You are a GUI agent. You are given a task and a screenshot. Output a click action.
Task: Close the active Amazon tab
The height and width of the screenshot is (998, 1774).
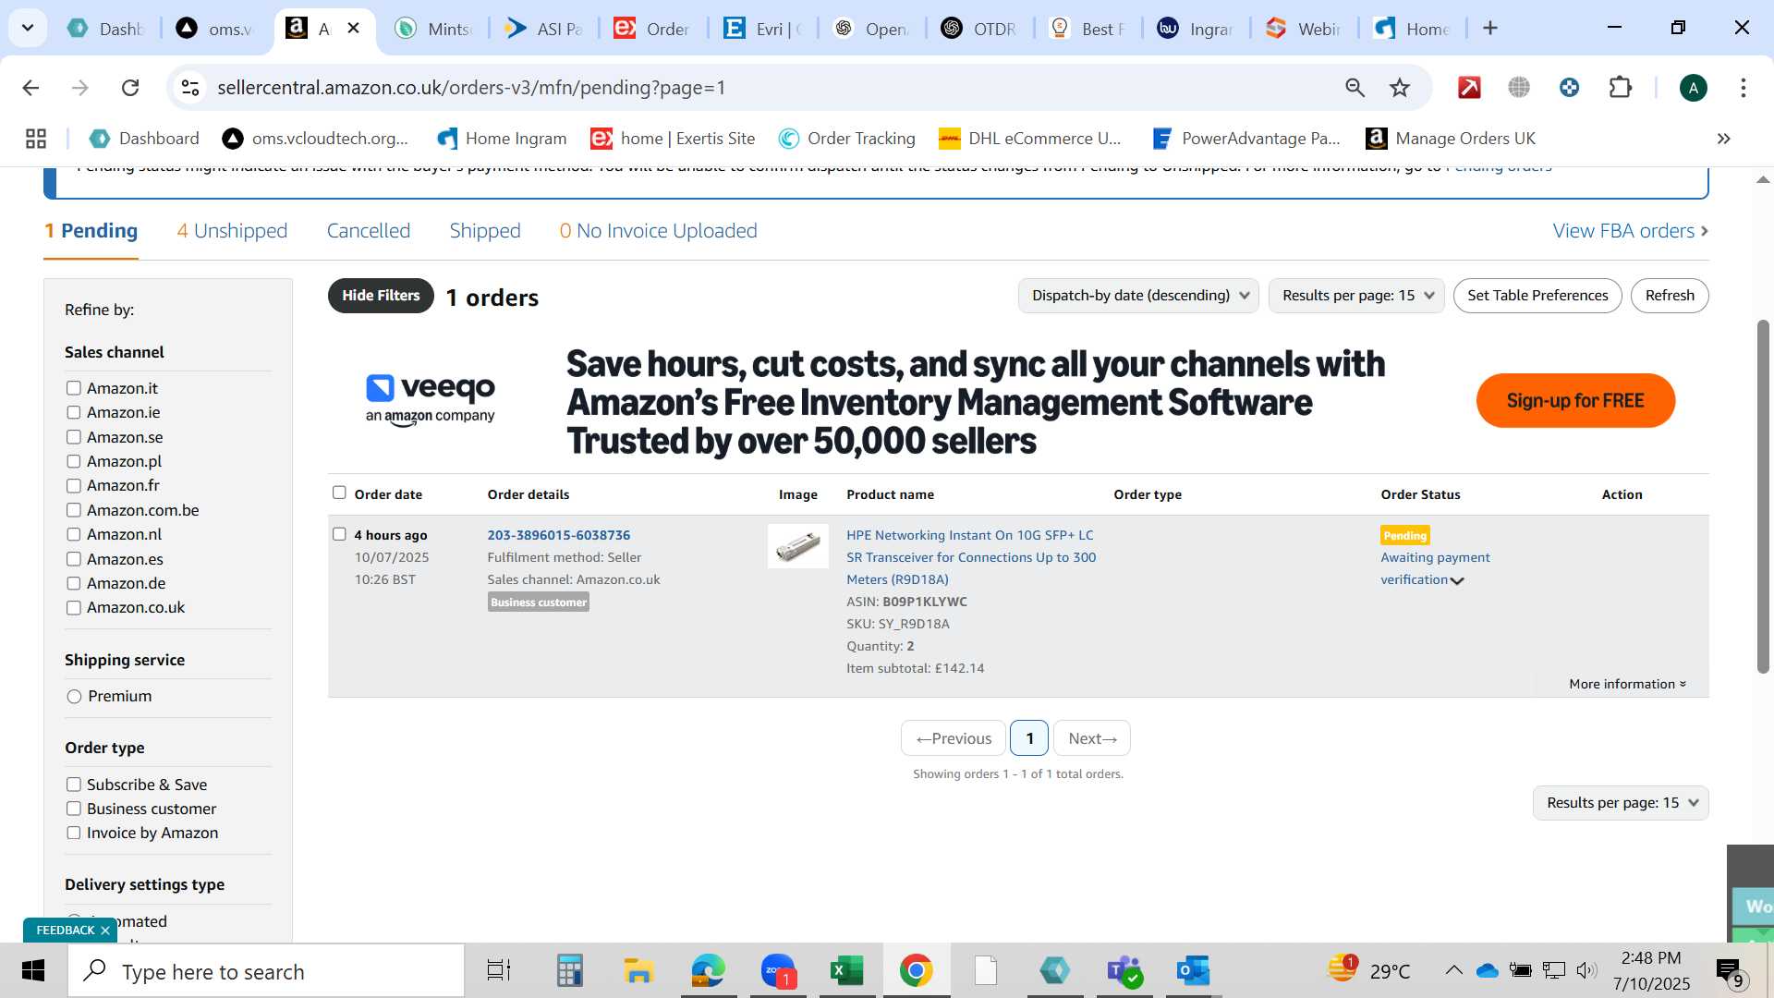353,29
